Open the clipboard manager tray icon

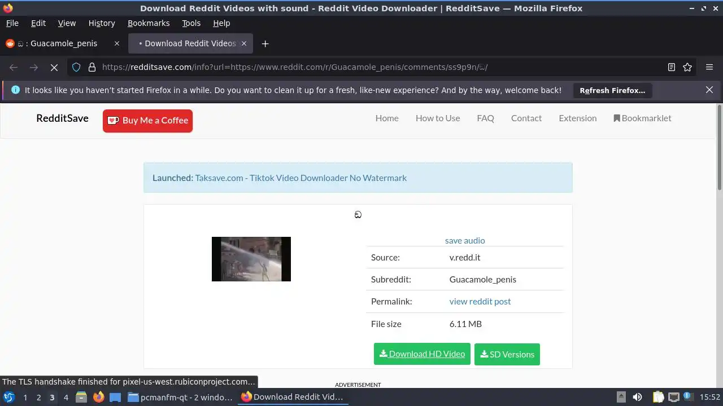click(x=658, y=397)
